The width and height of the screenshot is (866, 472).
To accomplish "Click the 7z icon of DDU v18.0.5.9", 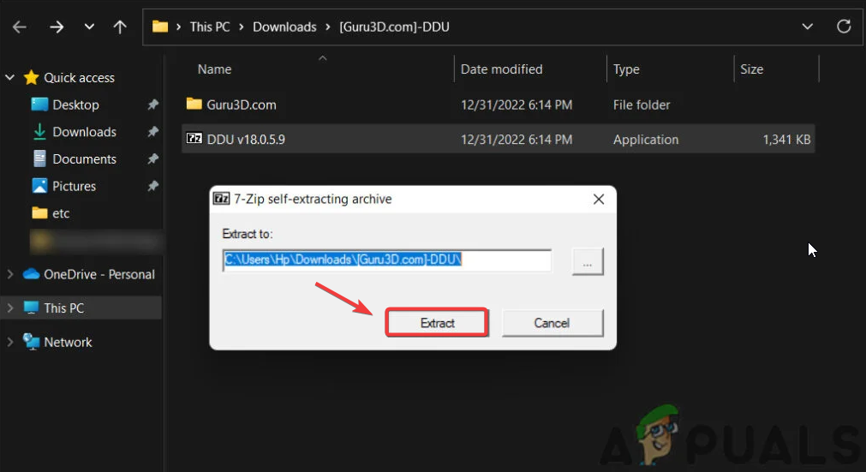I will pos(194,138).
